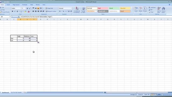Screen dimensions: 172x97
Task: Open Format as Table
Action: pos(83,10)
